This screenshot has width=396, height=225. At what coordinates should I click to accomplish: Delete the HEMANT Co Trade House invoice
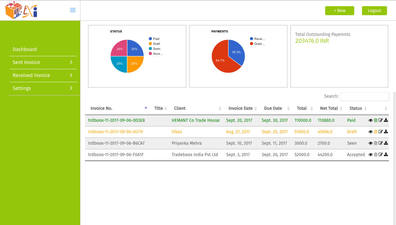pos(376,121)
